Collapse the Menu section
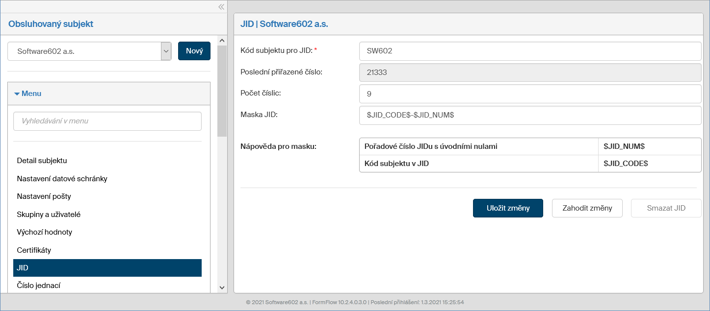Viewport: 710px width, 311px height. click(x=28, y=94)
